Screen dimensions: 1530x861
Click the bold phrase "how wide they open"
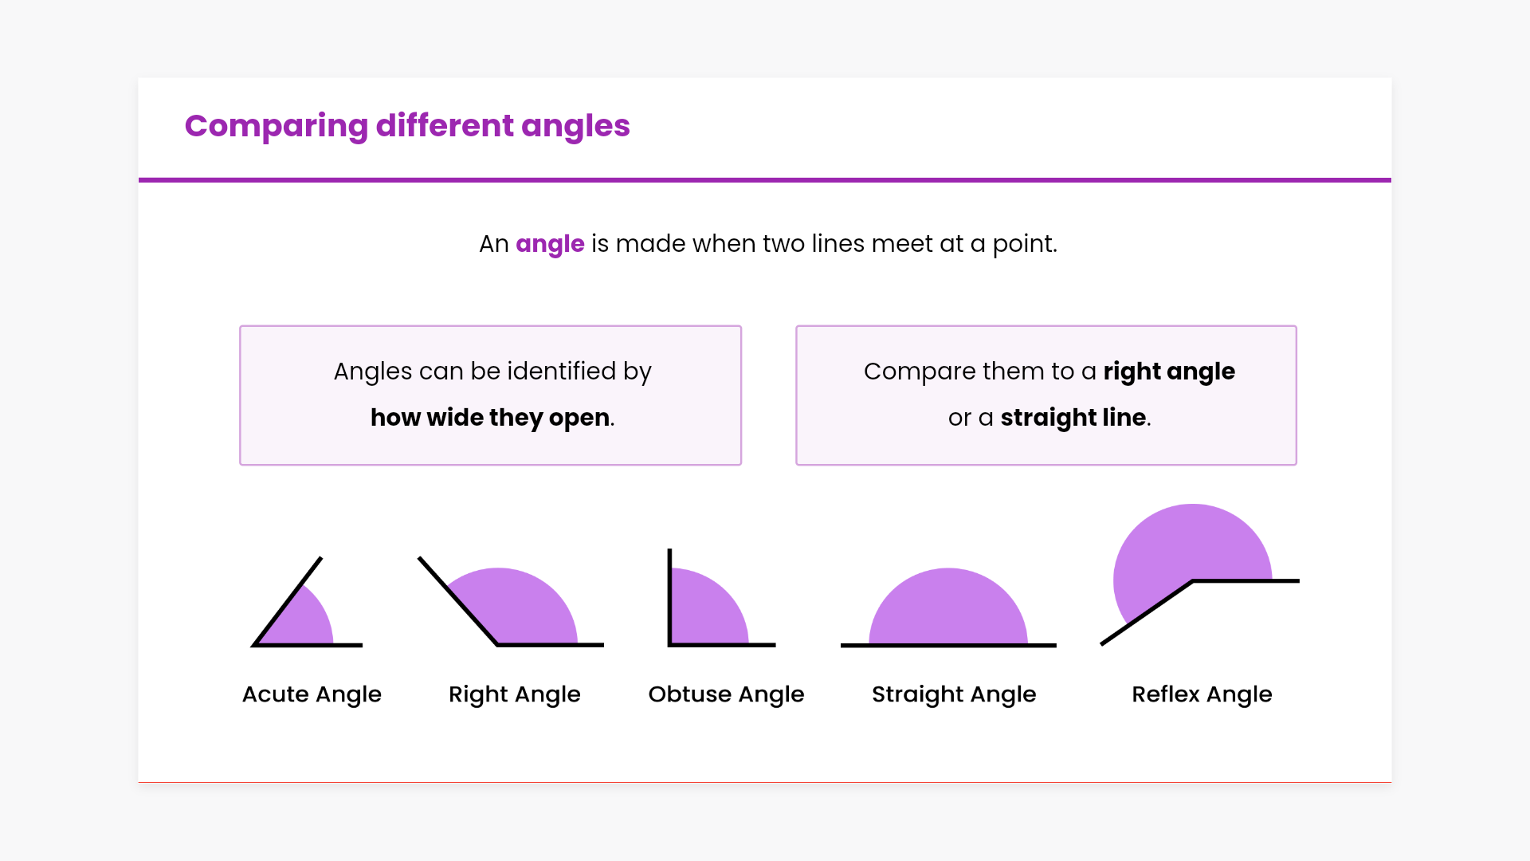(x=490, y=418)
